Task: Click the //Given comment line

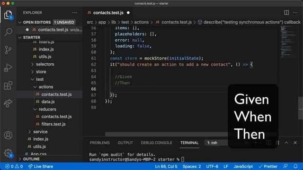Action: tap(124, 76)
